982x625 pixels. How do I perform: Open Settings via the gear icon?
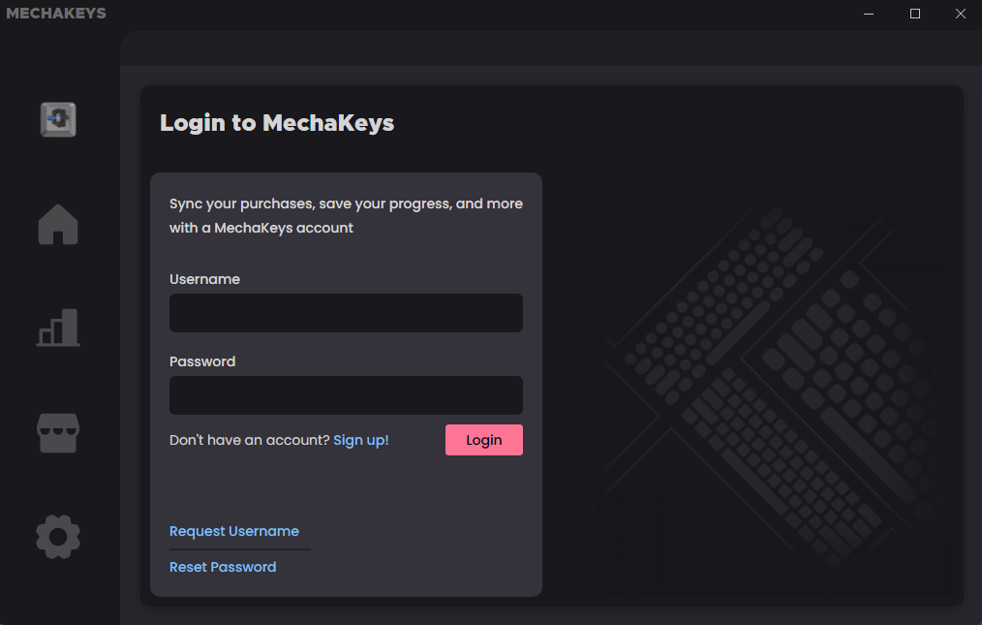pos(57,536)
